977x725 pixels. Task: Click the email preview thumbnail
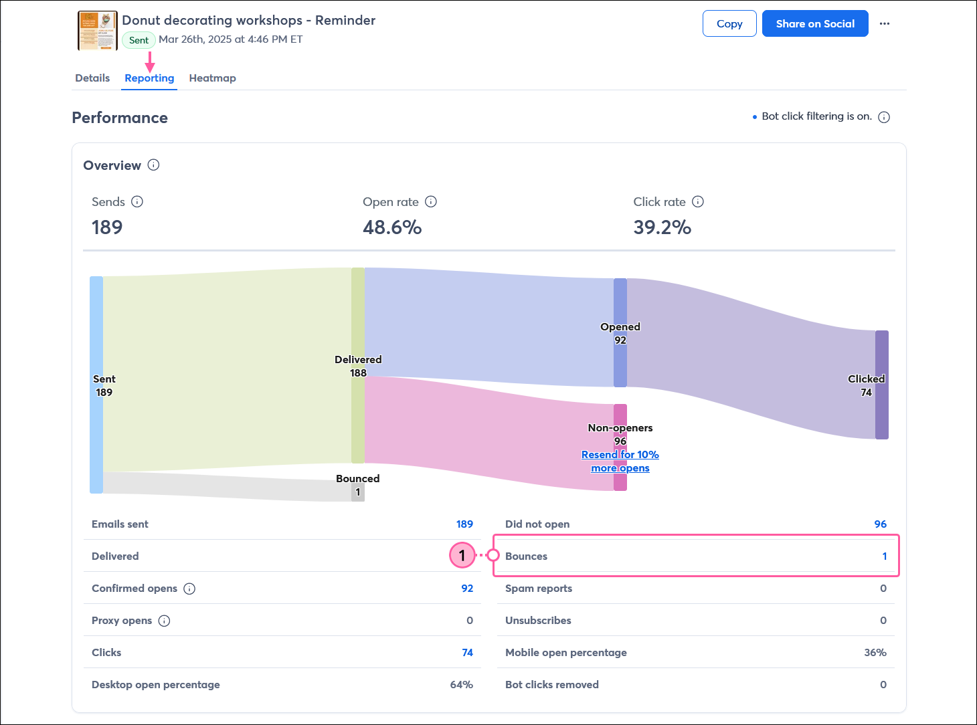pos(97,30)
